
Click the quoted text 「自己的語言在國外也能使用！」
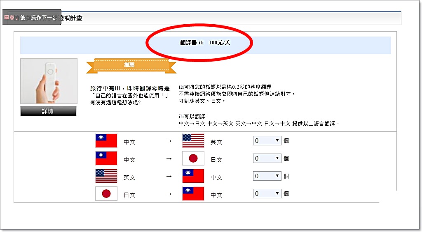(x=130, y=96)
